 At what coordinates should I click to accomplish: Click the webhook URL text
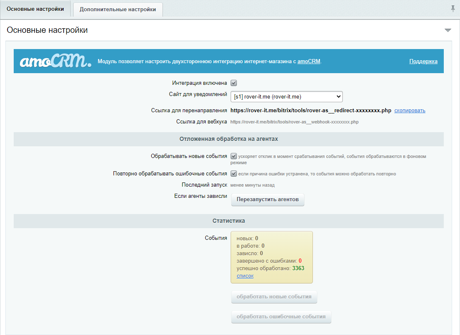click(294, 122)
